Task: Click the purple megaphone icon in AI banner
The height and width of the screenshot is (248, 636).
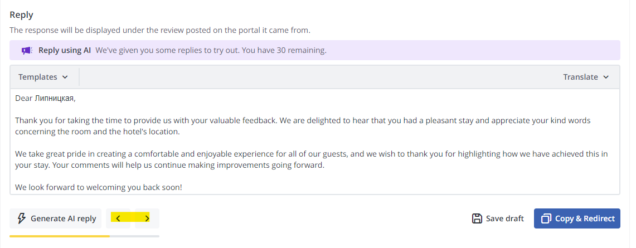Action: point(27,51)
